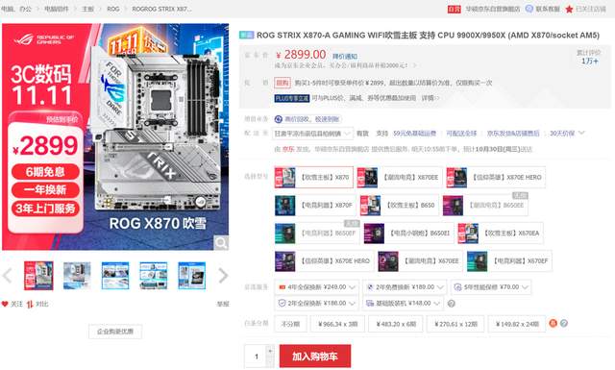This screenshot has height=370, width=615.
Task: Open the 4年全保换新 ¥249.00 dropdown
Action: pos(316,287)
